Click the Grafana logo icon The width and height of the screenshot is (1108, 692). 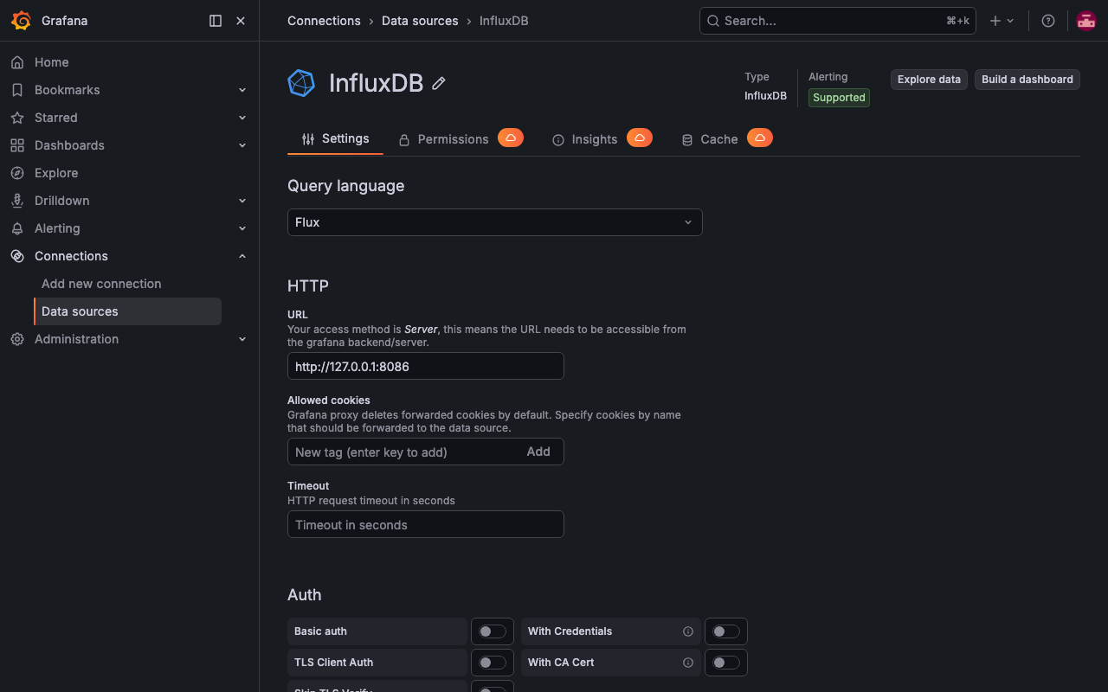(21, 21)
